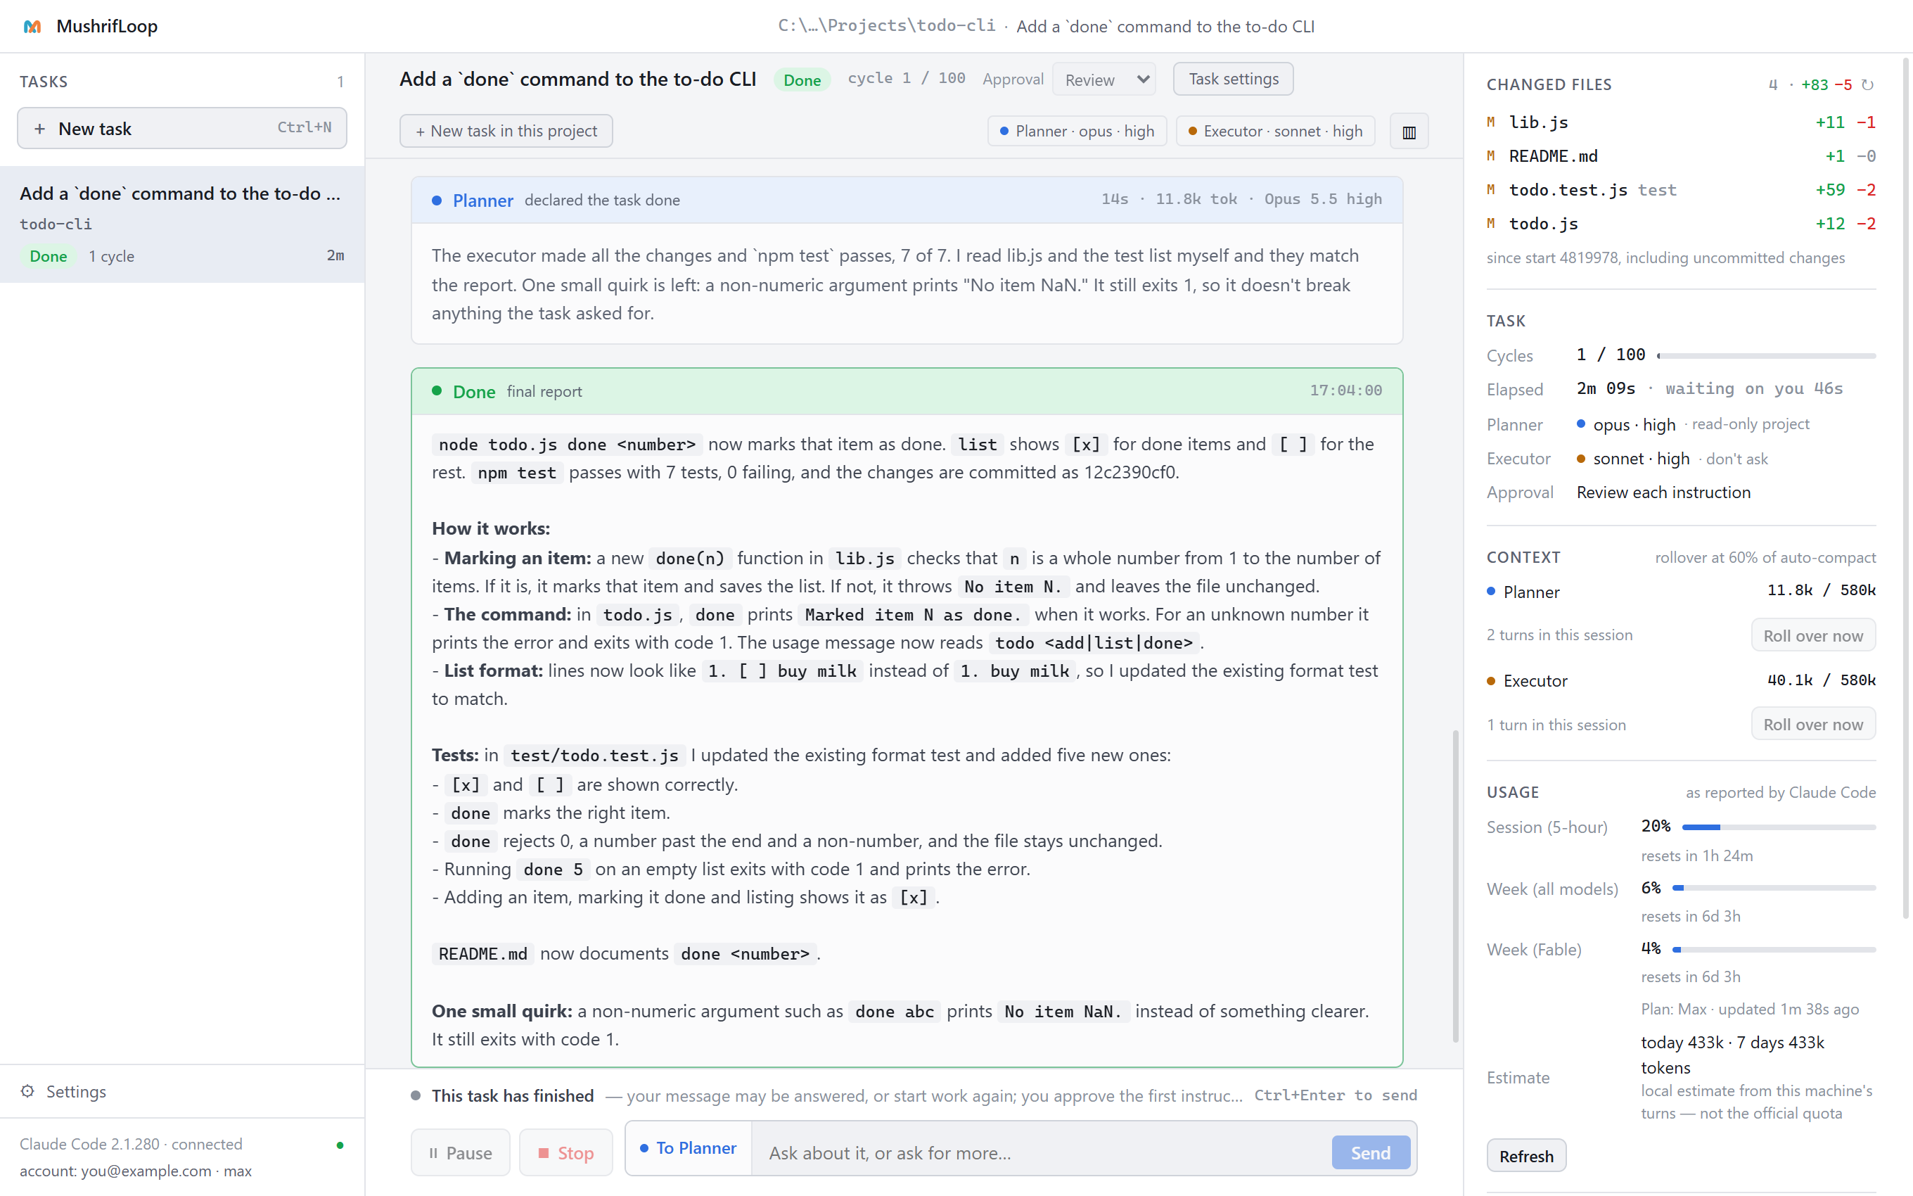
Task: Open the Approval Review dropdown
Action: click(1104, 79)
